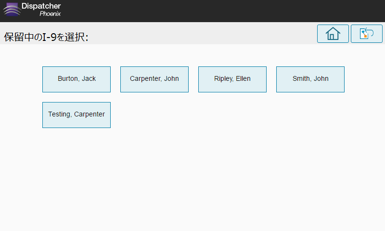Go to the home screen via house icon
The width and height of the screenshot is (385, 231).
[333, 34]
